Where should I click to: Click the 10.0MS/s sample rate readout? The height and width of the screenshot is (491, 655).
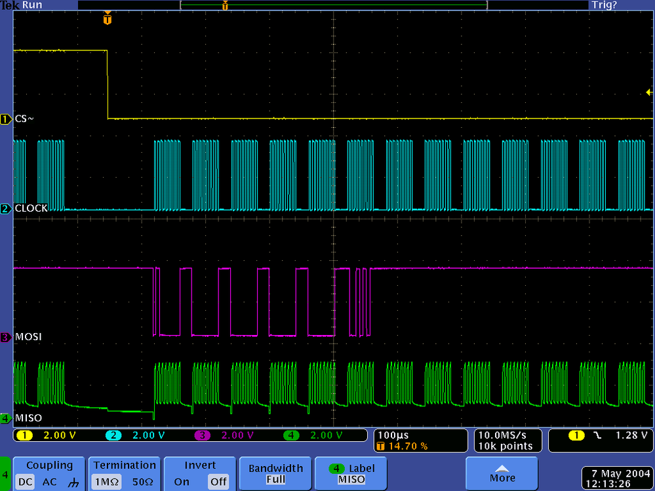click(x=502, y=435)
